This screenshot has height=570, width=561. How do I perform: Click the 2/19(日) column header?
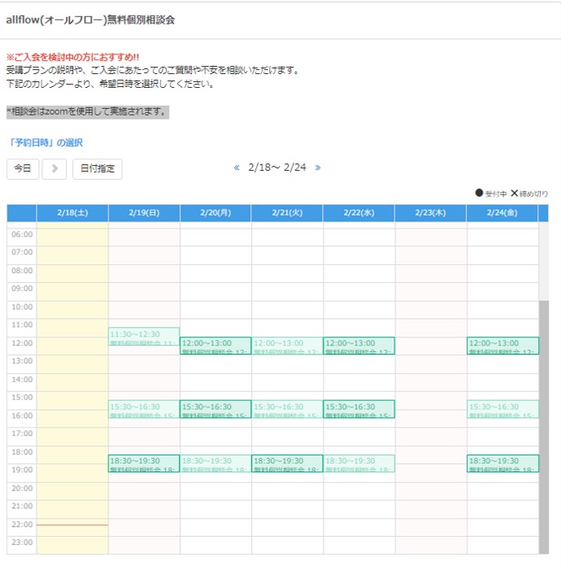click(144, 213)
